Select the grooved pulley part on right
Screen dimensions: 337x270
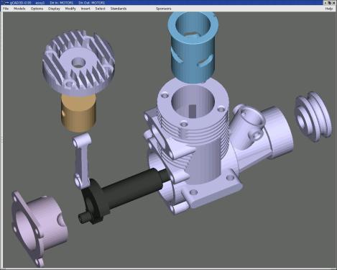tap(313, 117)
